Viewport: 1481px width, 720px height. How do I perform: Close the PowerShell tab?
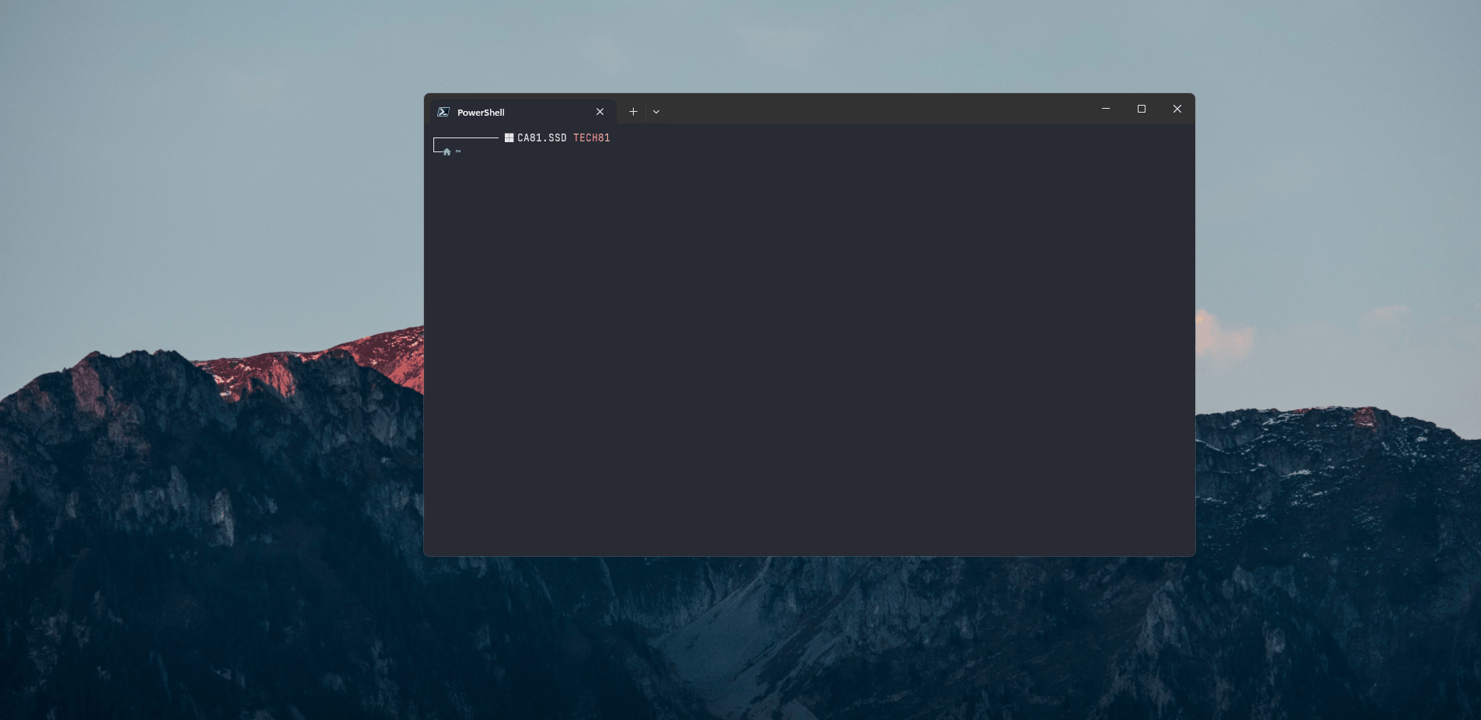click(600, 112)
